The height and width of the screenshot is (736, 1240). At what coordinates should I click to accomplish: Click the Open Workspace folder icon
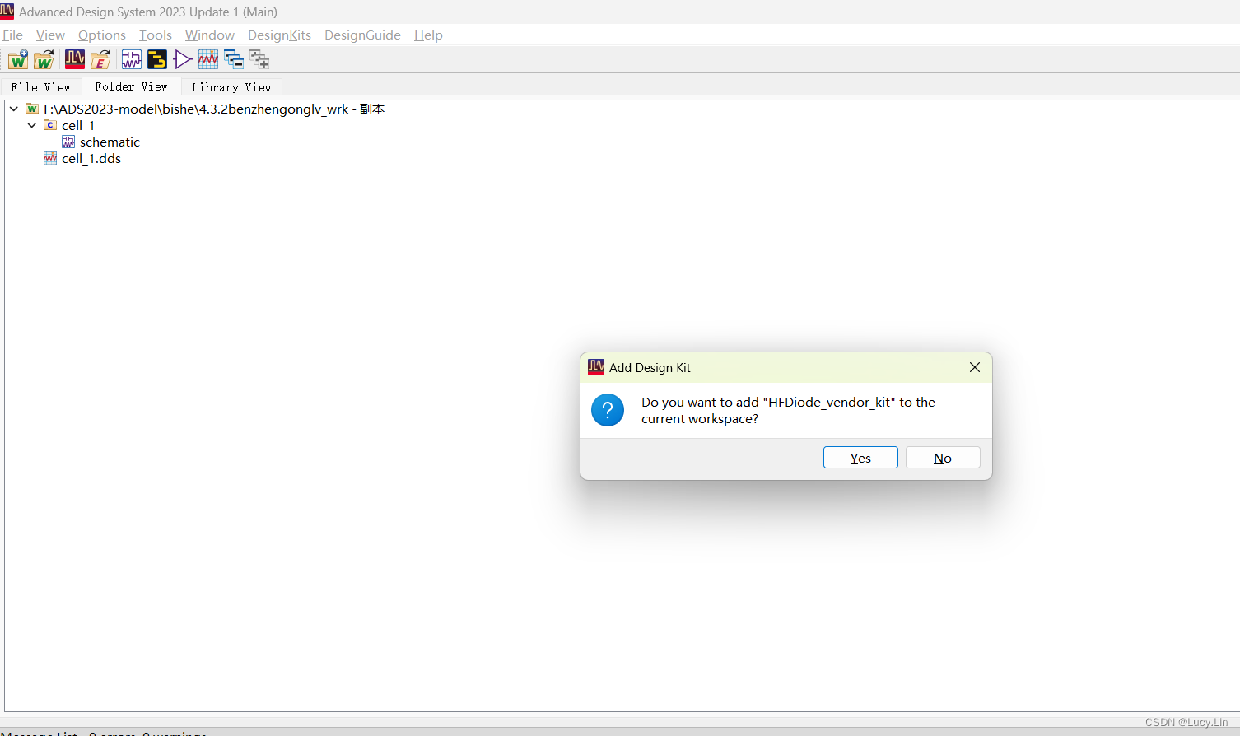tap(44, 59)
